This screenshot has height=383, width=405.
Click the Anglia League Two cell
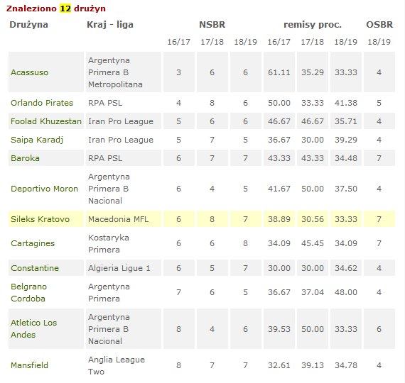click(x=124, y=365)
